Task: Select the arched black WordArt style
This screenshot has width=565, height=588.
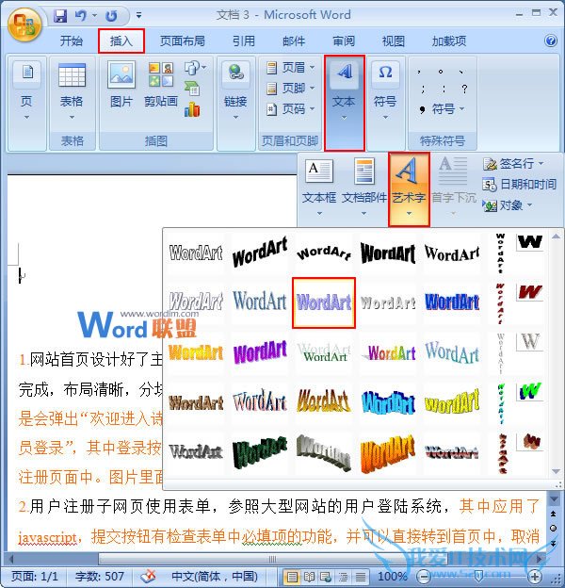Action: click(324, 253)
